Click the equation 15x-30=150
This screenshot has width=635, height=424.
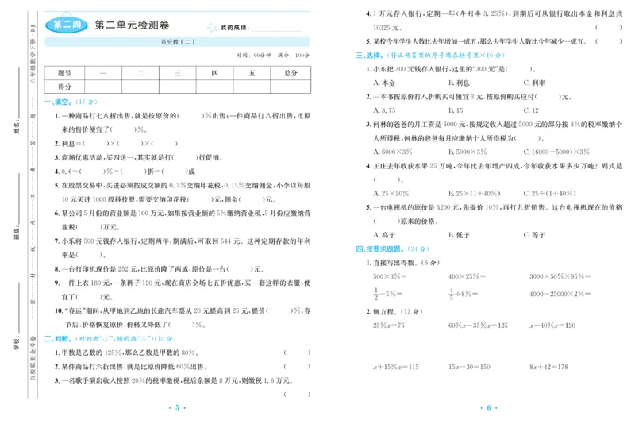point(469,367)
